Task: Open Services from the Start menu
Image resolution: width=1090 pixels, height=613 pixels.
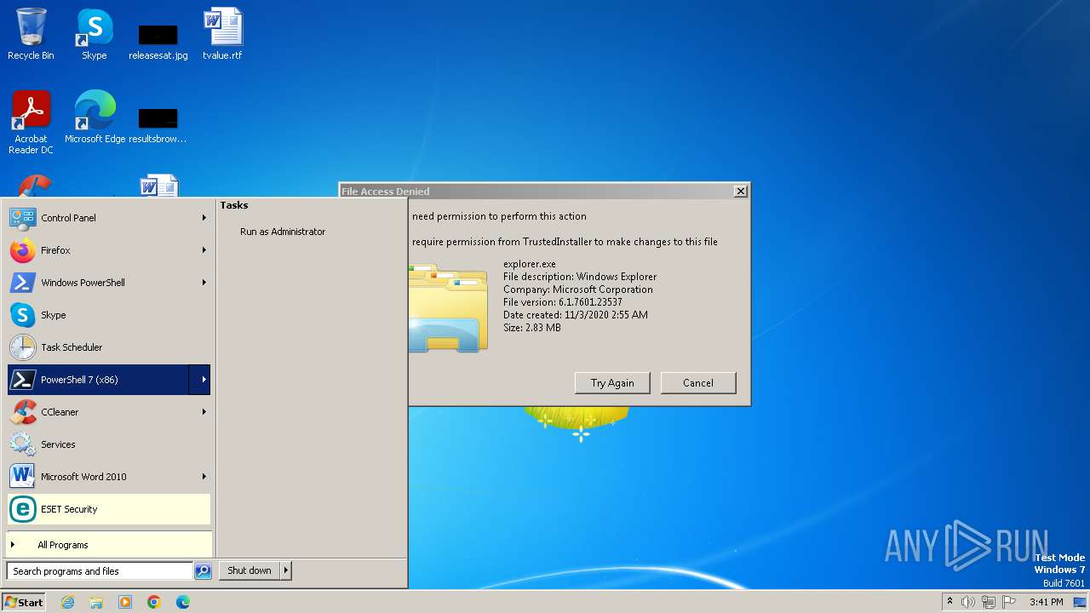Action: [x=109, y=444]
